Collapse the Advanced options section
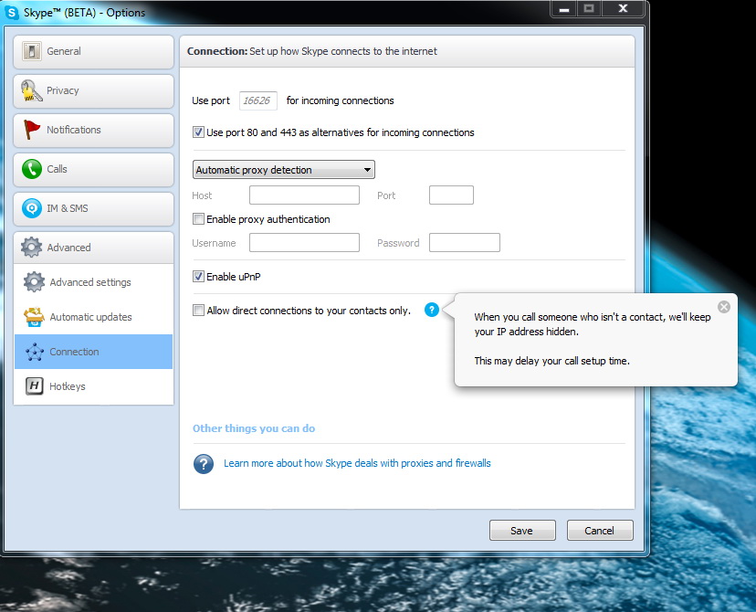This screenshot has width=756, height=612. coord(93,248)
